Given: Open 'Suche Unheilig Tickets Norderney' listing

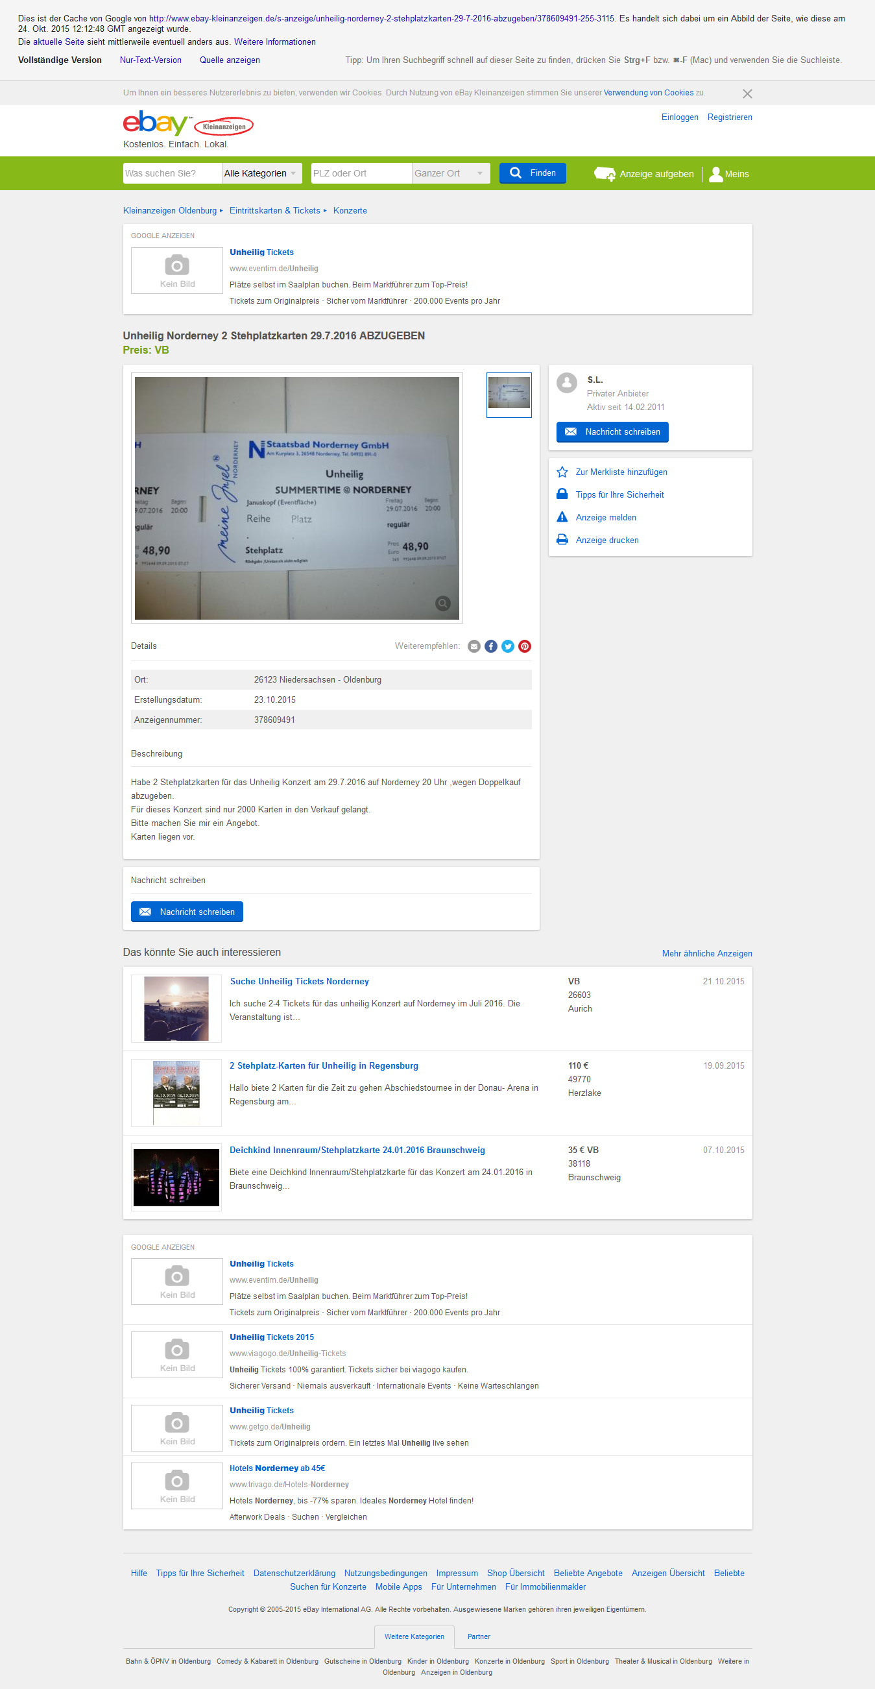Looking at the screenshot, I should [300, 982].
